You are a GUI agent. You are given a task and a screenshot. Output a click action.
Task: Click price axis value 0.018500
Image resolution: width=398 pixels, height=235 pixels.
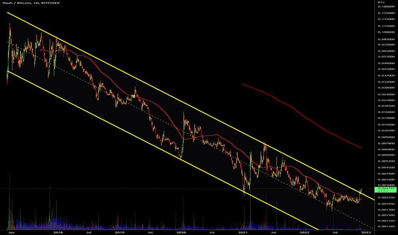click(386, 106)
